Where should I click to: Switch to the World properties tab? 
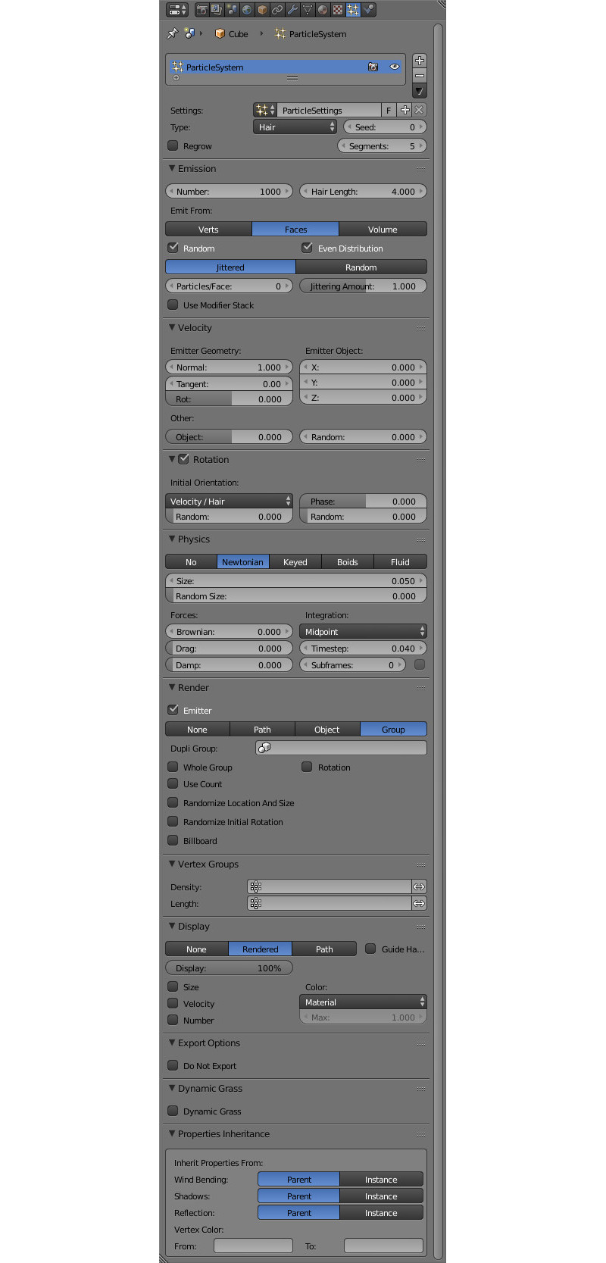click(x=247, y=10)
